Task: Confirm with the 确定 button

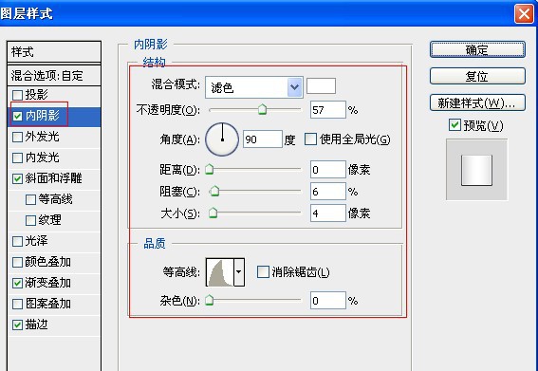Action: point(477,49)
